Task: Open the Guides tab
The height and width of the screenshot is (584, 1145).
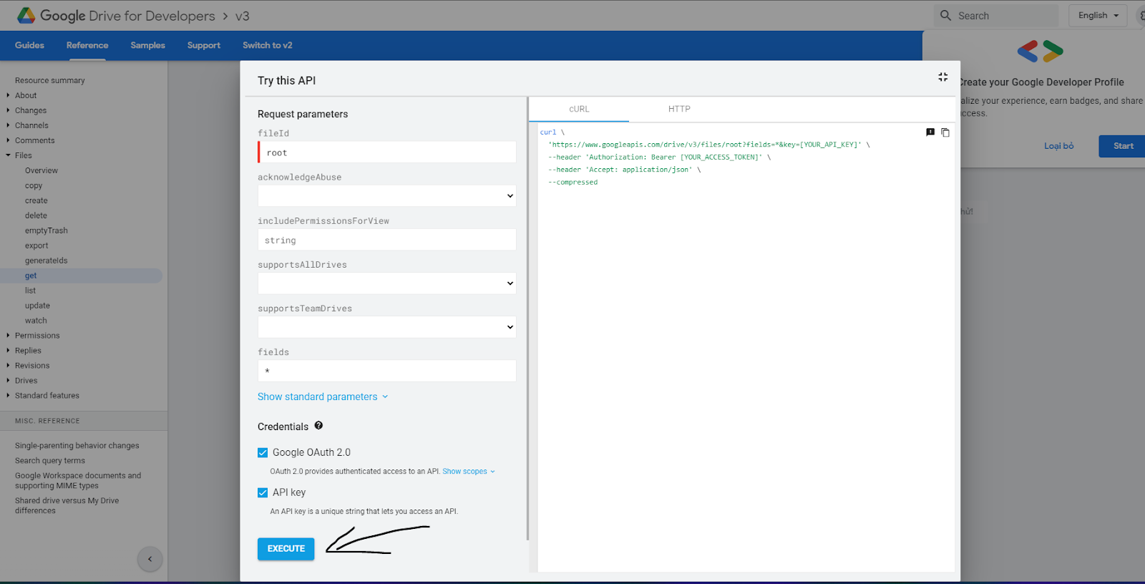Action: click(x=29, y=45)
